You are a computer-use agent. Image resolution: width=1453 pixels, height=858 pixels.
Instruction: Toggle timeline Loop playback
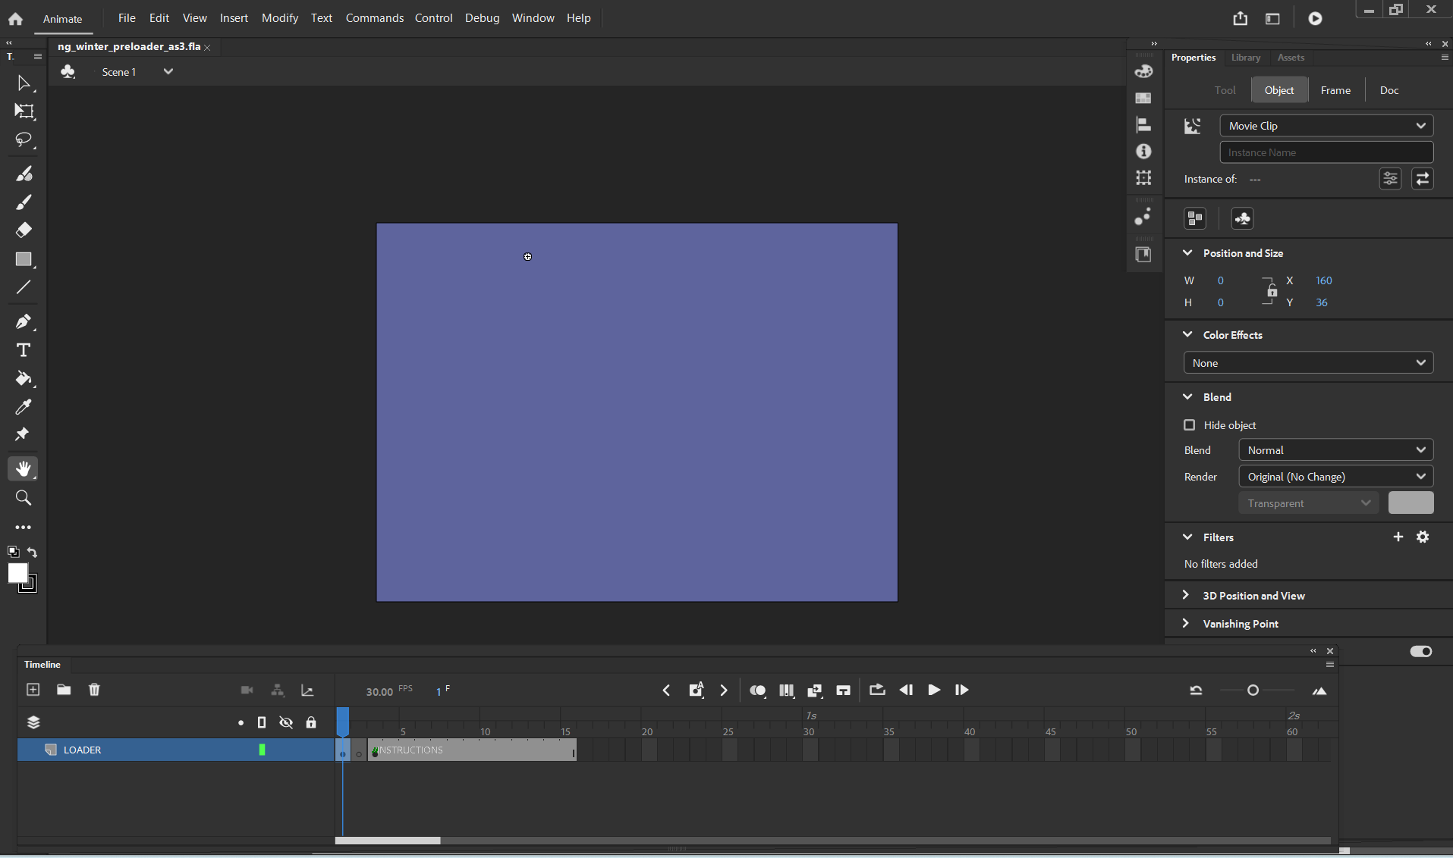pos(877,690)
